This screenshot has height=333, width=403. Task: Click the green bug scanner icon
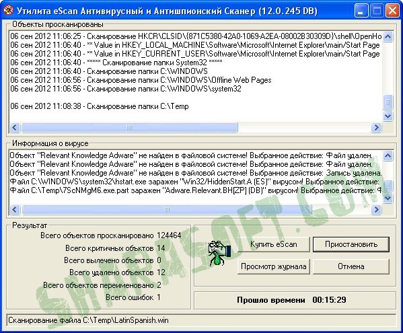(219, 253)
